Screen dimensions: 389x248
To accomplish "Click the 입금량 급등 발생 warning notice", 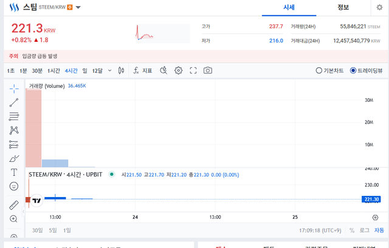I will pos(40,56).
